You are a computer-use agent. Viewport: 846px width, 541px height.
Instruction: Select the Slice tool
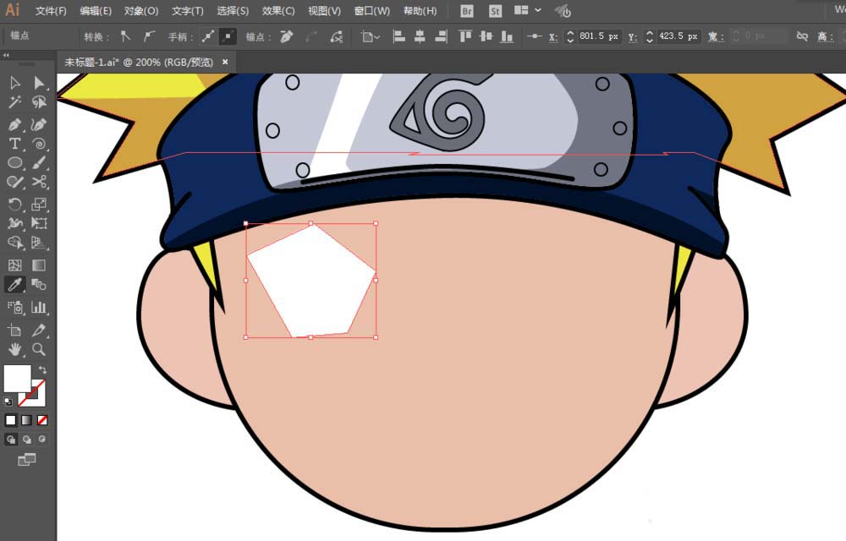pyautogui.click(x=39, y=330)
